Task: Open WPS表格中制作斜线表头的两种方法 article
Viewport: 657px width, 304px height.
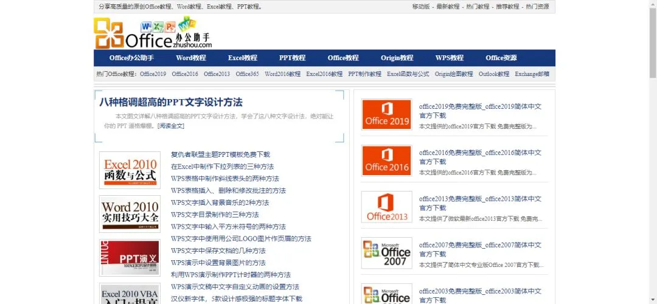Action: point(225,179)
